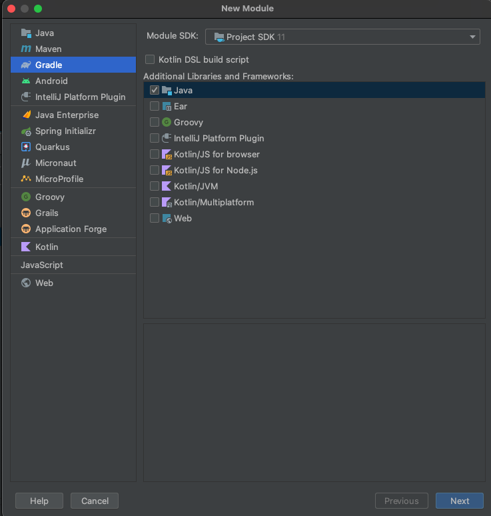Image resolution: width=491 pixels, height=516 pixels.
Task: Open the Module SDK dropdown arrow
Action: [x=472, y=37]
